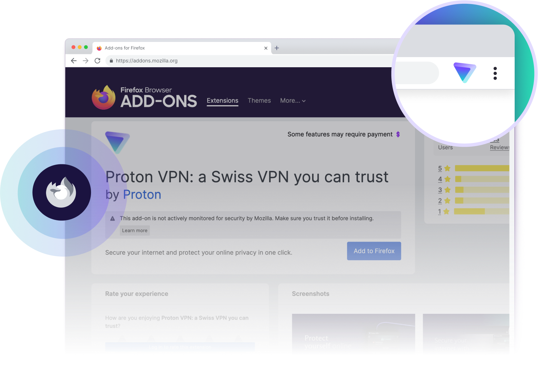
Task: Open the Themes section
Action: point(259,101)
